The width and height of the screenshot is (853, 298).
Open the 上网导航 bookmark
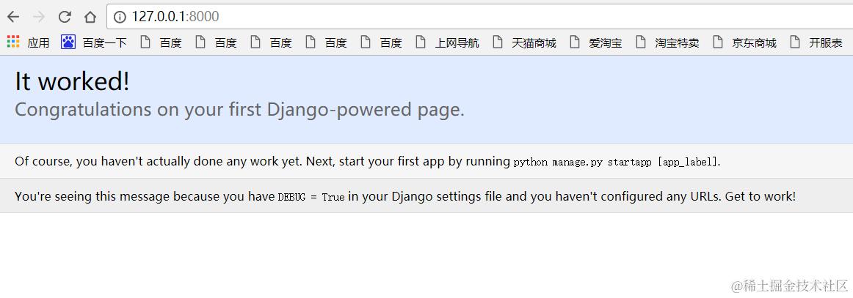(449, 42)
